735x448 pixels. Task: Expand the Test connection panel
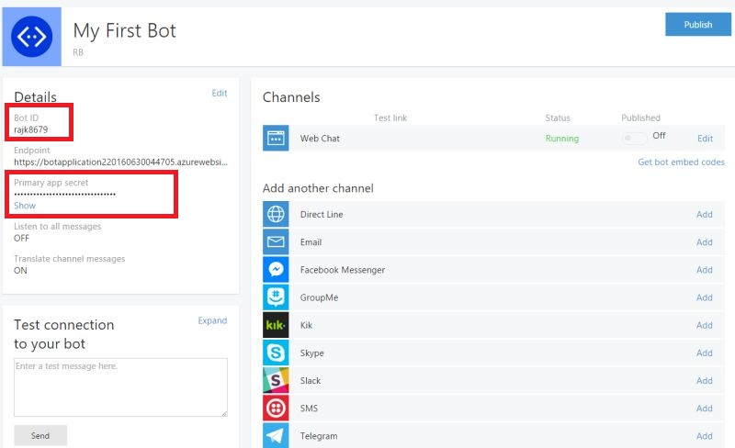tap(212, 320)
